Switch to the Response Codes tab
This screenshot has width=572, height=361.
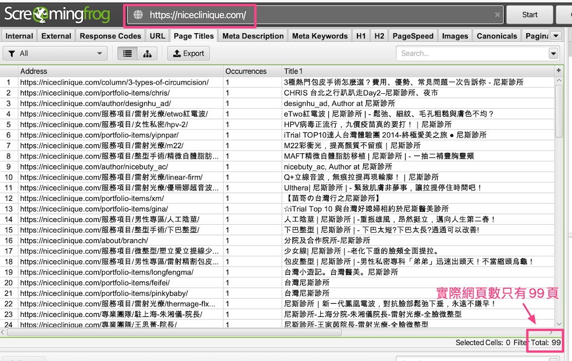[110, 36]
